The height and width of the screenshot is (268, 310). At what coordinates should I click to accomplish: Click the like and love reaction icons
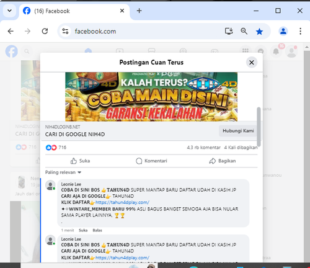[51, 148]
